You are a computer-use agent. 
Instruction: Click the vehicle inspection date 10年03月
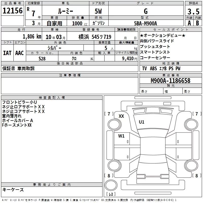(56, 37)
